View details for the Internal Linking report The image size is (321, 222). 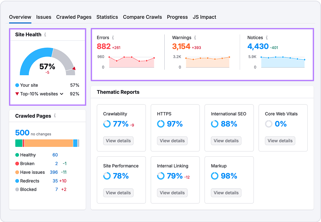(x=172, y=193)
